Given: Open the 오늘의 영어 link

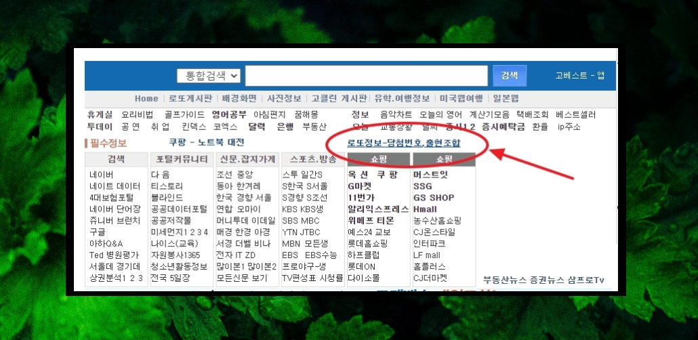Looking at the screenshot, I should point(440,115).
